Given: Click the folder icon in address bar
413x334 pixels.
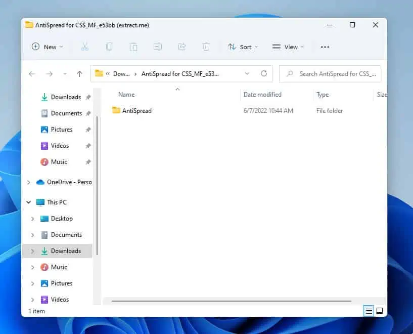Looking at the screenshot, I should click(x=99, y=73).
